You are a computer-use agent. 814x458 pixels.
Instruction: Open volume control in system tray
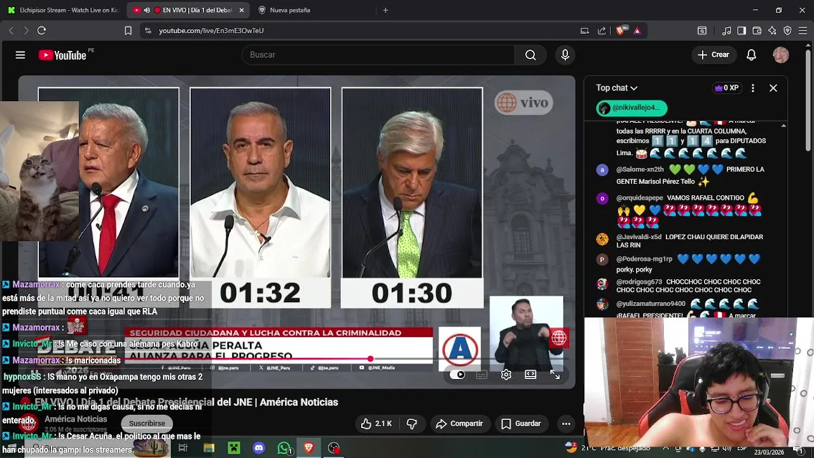[727, 448]
